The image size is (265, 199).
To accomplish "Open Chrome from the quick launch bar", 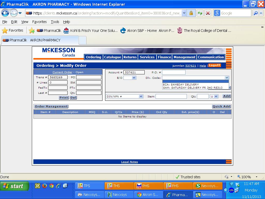I will click(51, 186).
